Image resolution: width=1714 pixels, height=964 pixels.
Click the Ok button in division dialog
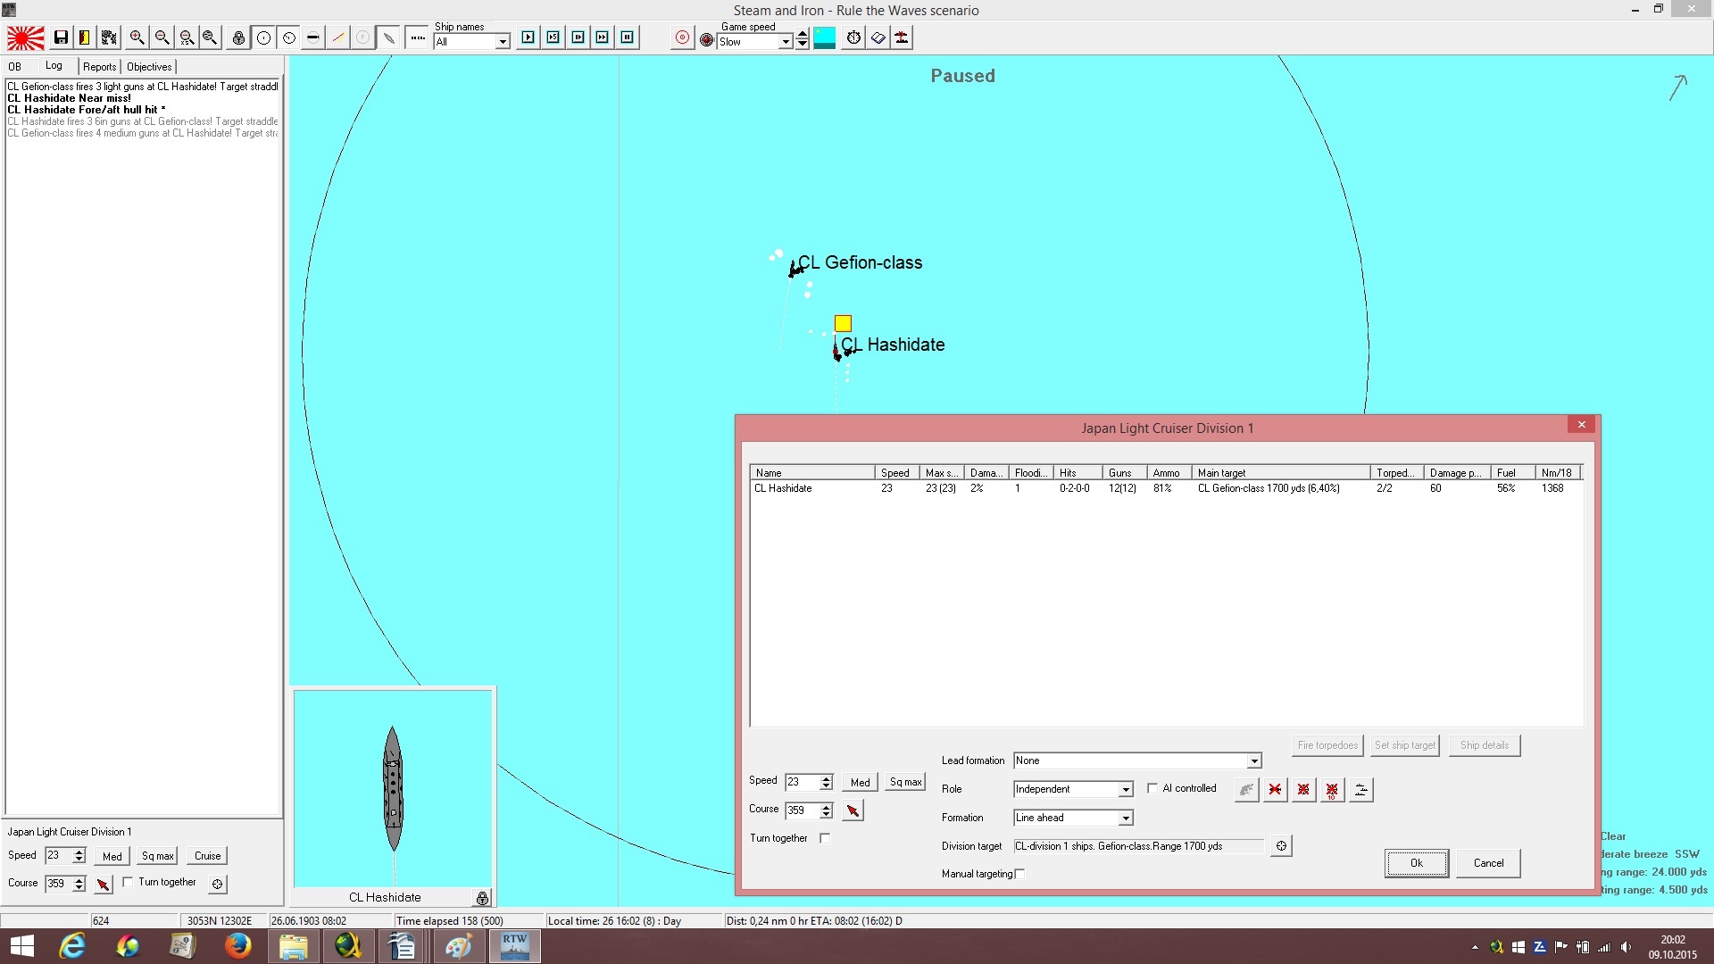[x=1417, y=863]
